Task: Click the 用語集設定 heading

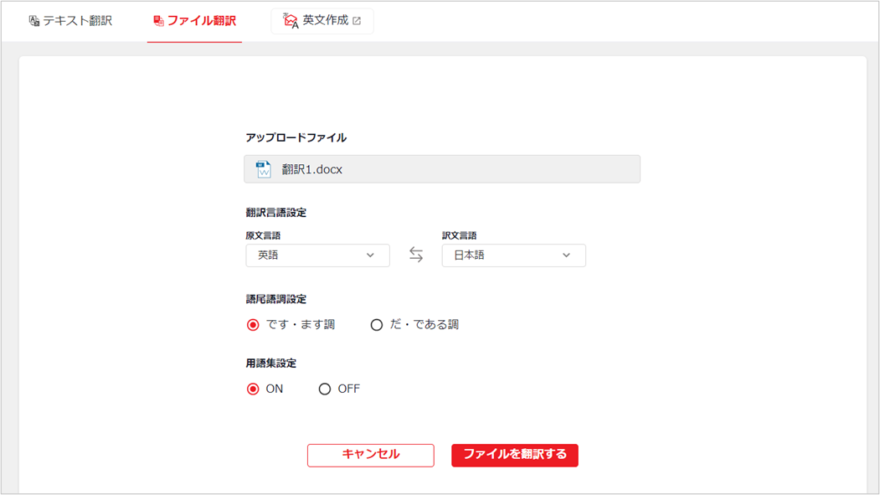Action: coord(271,364)
